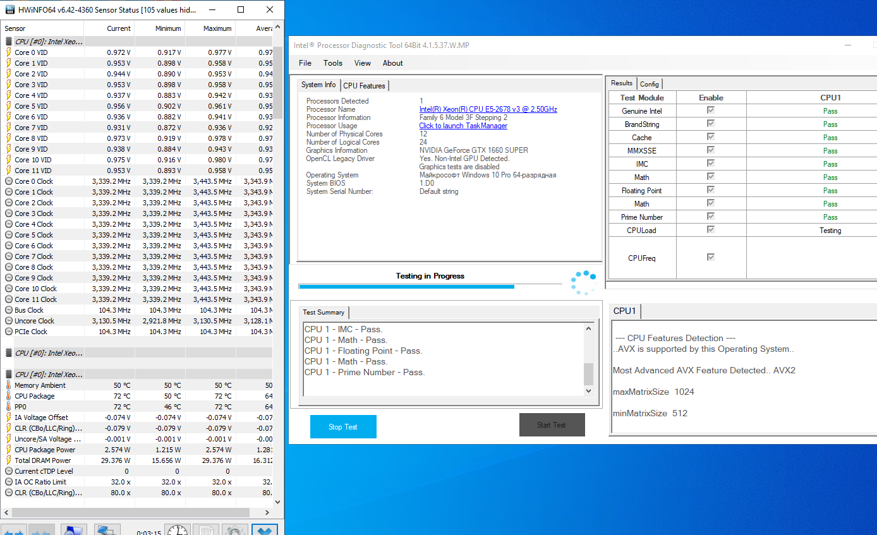This screenshot has width=877, height=535.
Task: Click the clock icon beside Bus Clock
Action: coord(8,310)
